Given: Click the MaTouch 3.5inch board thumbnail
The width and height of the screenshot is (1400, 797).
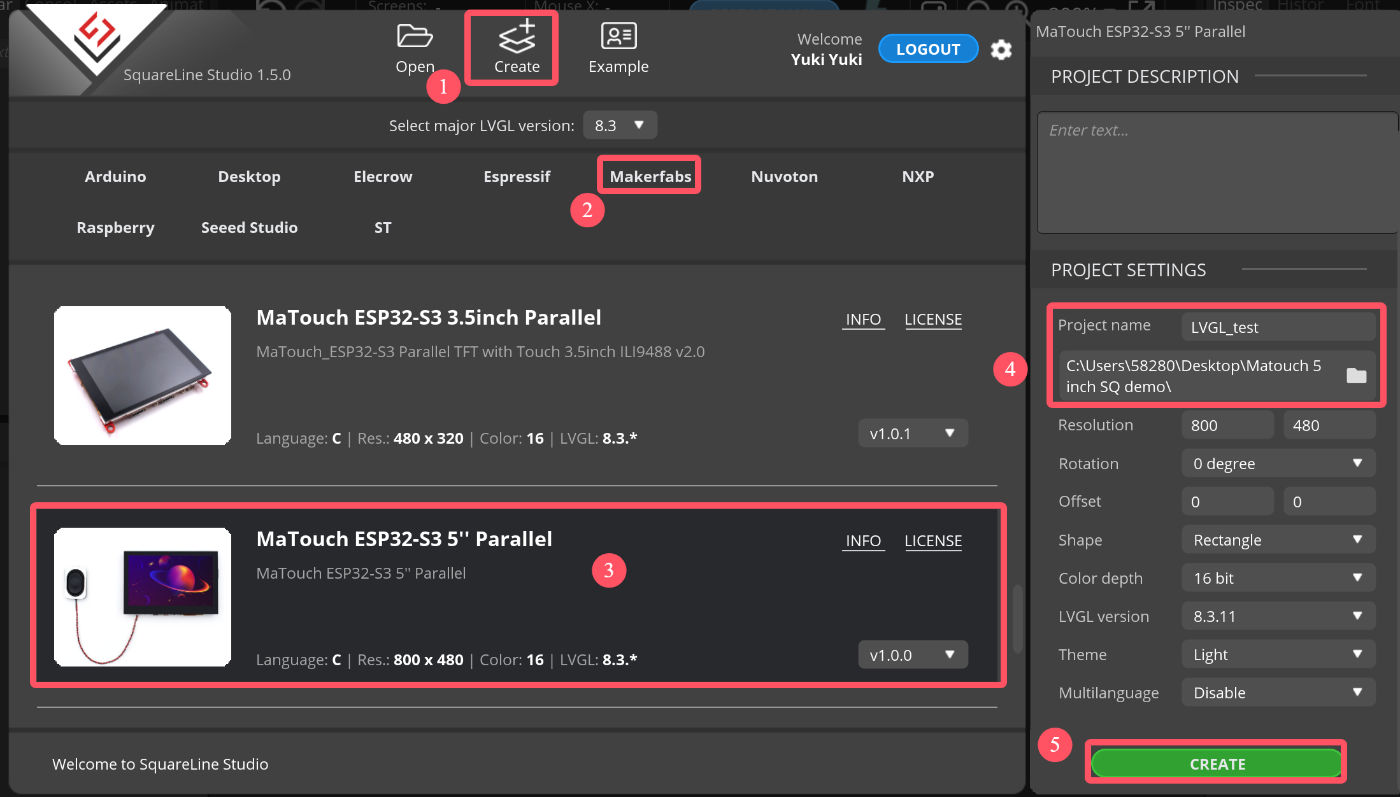Looking at the screenshot, I should pos(143,376).
